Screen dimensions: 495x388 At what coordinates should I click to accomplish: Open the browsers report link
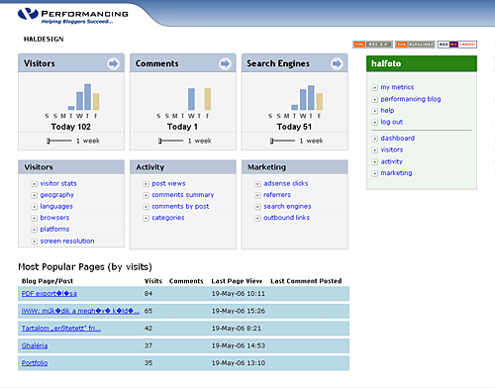pos(54,218)
